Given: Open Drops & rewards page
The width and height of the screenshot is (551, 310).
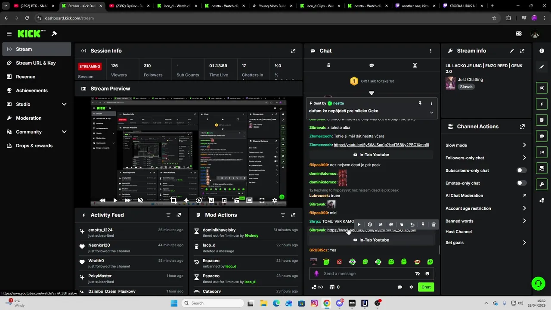Looking at the screenshot, I should coord(37,146).
